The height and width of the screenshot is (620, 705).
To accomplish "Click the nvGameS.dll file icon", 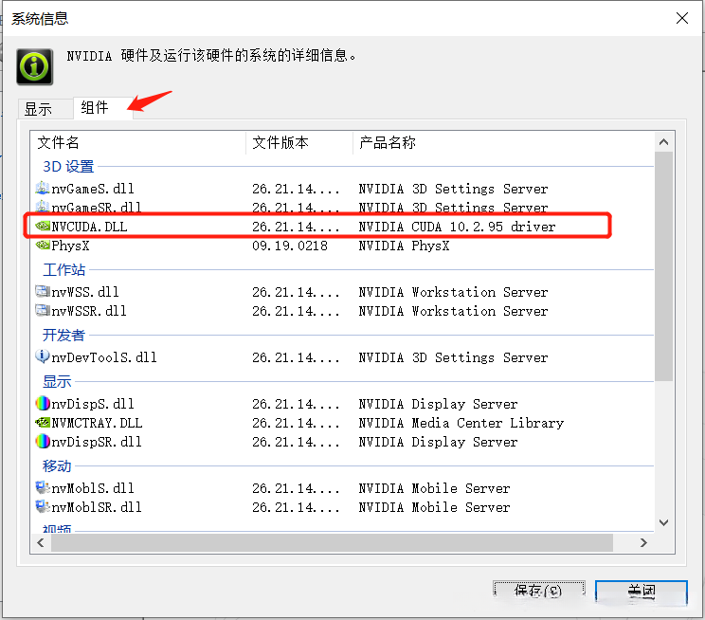I will [x=43, y=188].
